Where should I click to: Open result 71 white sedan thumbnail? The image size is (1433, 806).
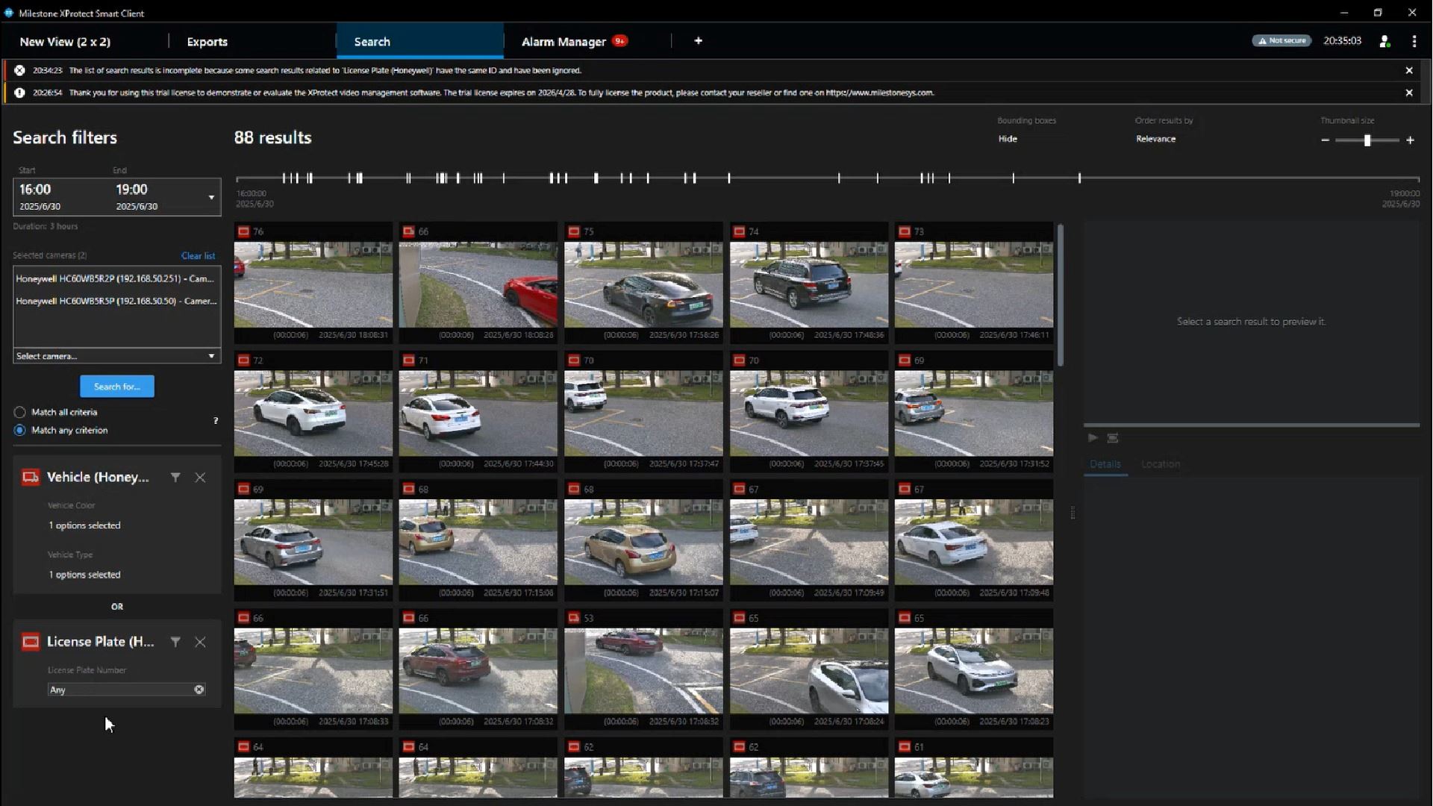pos(478,413)
